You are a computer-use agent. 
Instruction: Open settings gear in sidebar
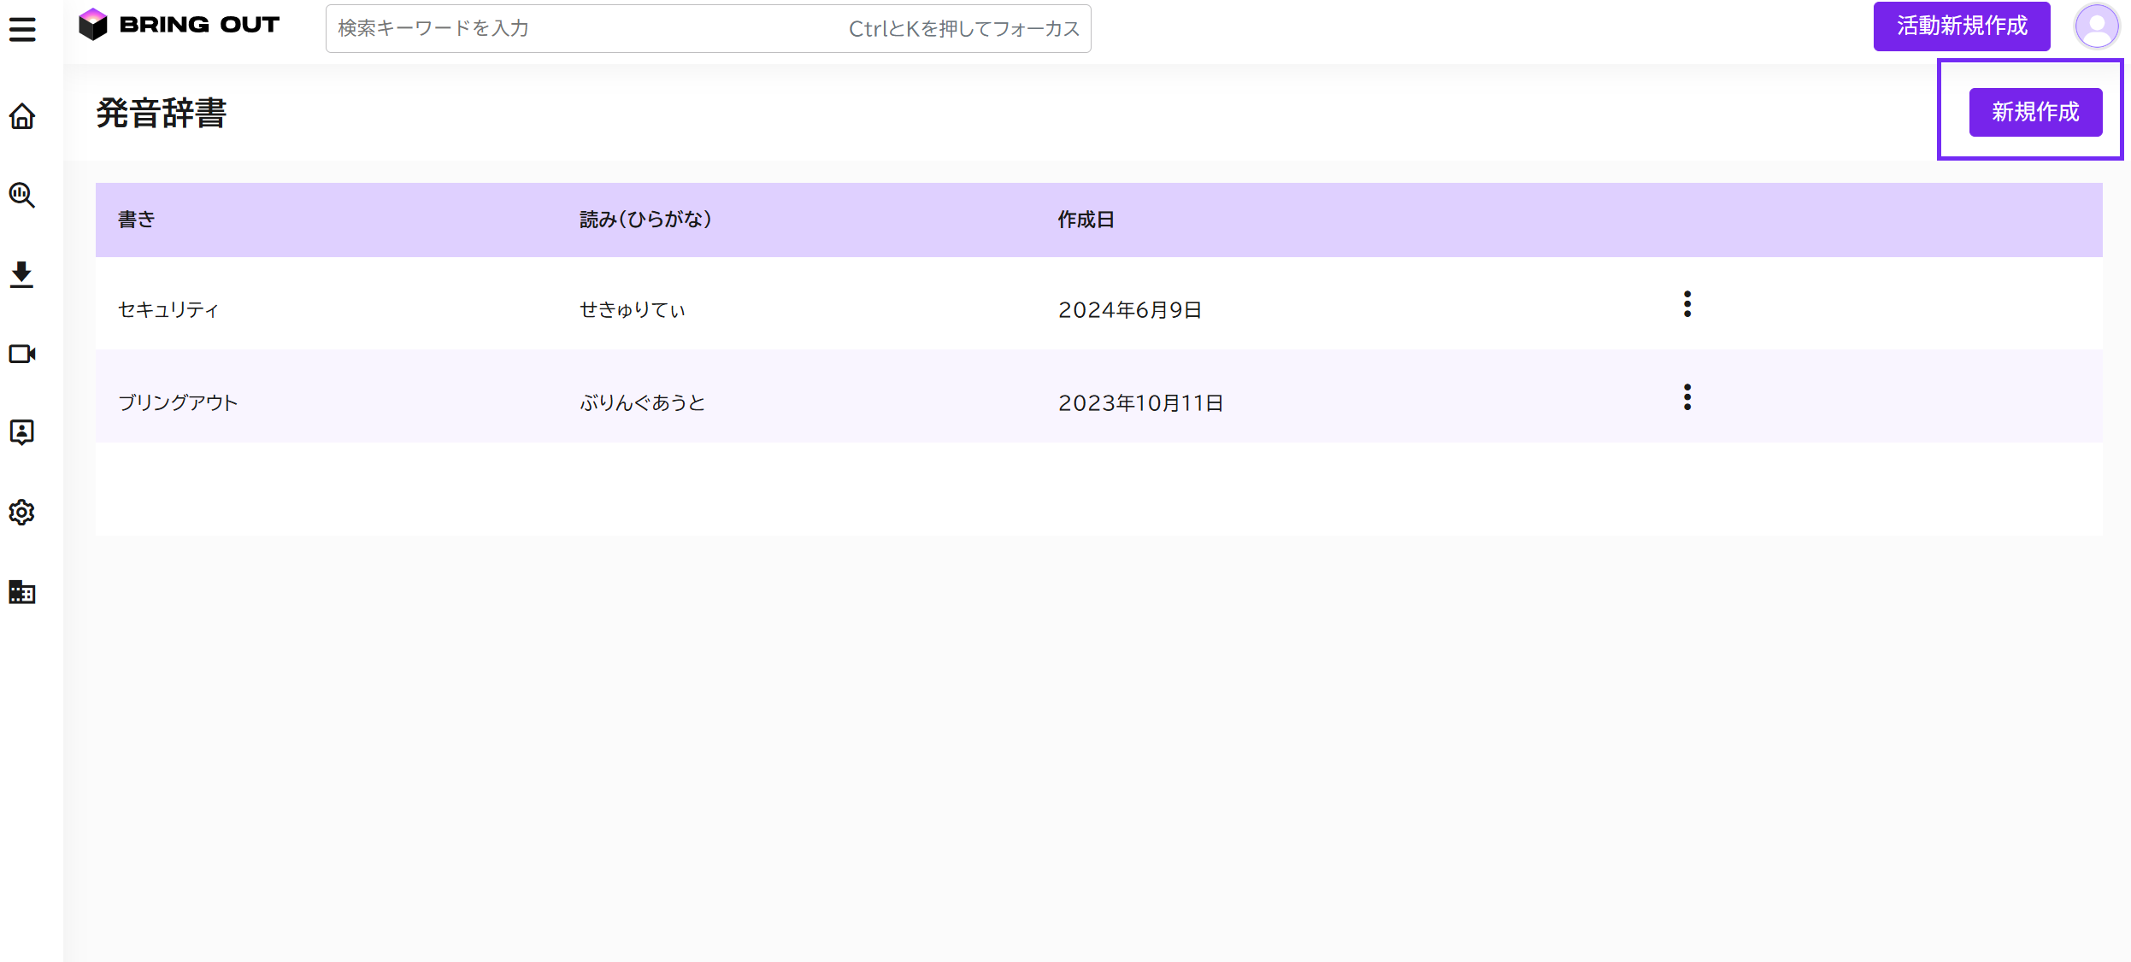pos(22,512)
